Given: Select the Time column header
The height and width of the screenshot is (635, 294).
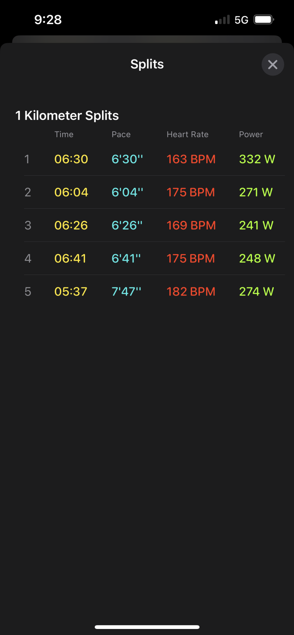Looking at the screenshot, I should click(64, 134).
